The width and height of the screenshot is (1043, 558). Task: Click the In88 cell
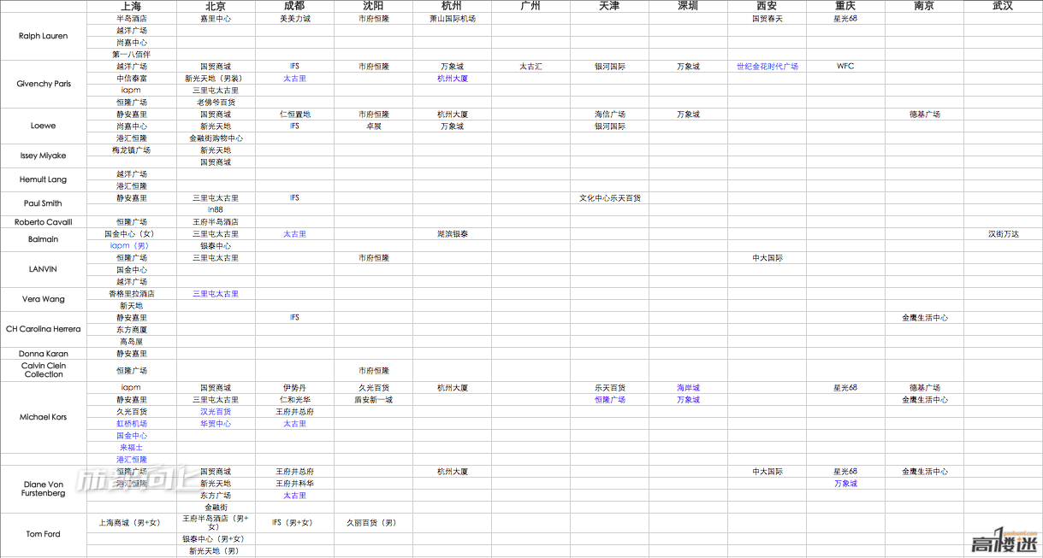pyautogui.click(x=215, y=209)
